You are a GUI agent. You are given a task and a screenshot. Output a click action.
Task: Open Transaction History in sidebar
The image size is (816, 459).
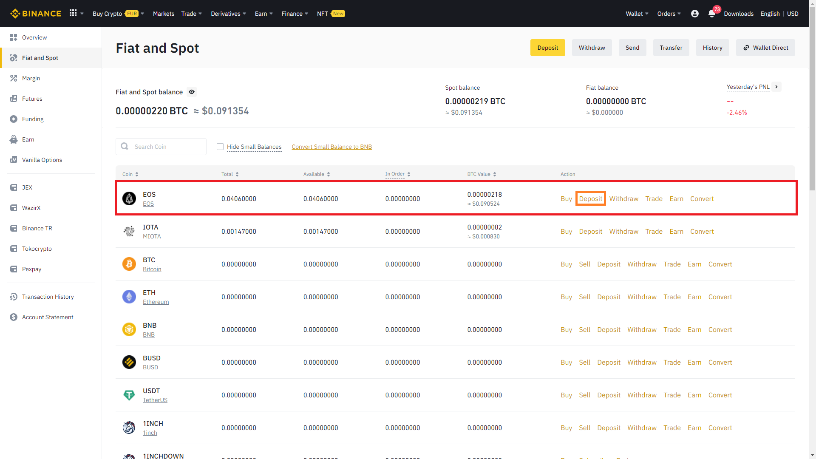pos(48,297)
